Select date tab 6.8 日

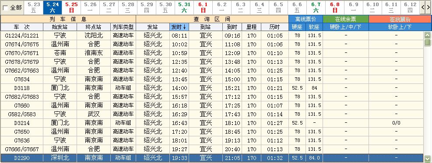point(335,7)
